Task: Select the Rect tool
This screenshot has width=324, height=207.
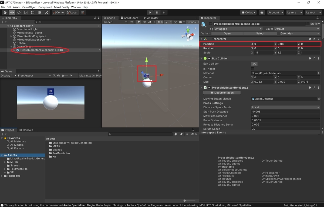Action: [33, 12]
